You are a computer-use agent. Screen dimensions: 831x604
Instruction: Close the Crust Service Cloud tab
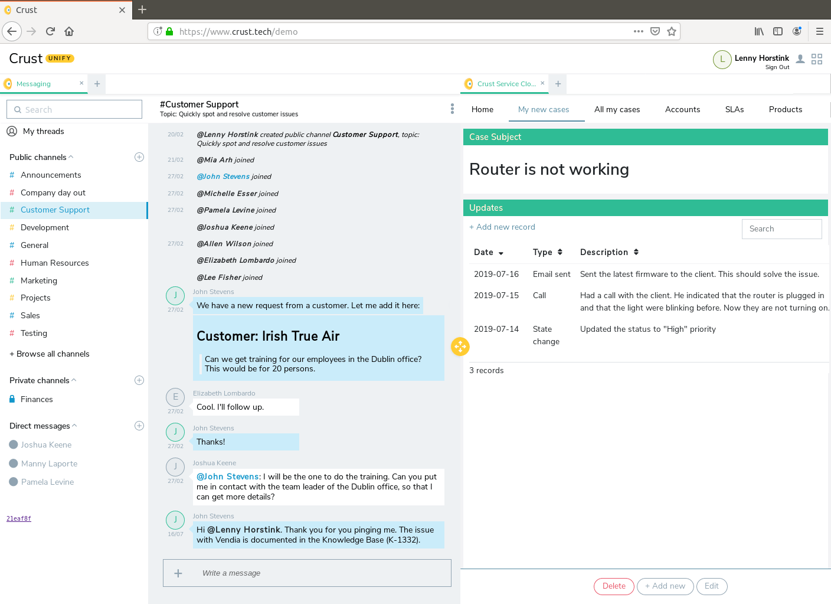(542, 83)
